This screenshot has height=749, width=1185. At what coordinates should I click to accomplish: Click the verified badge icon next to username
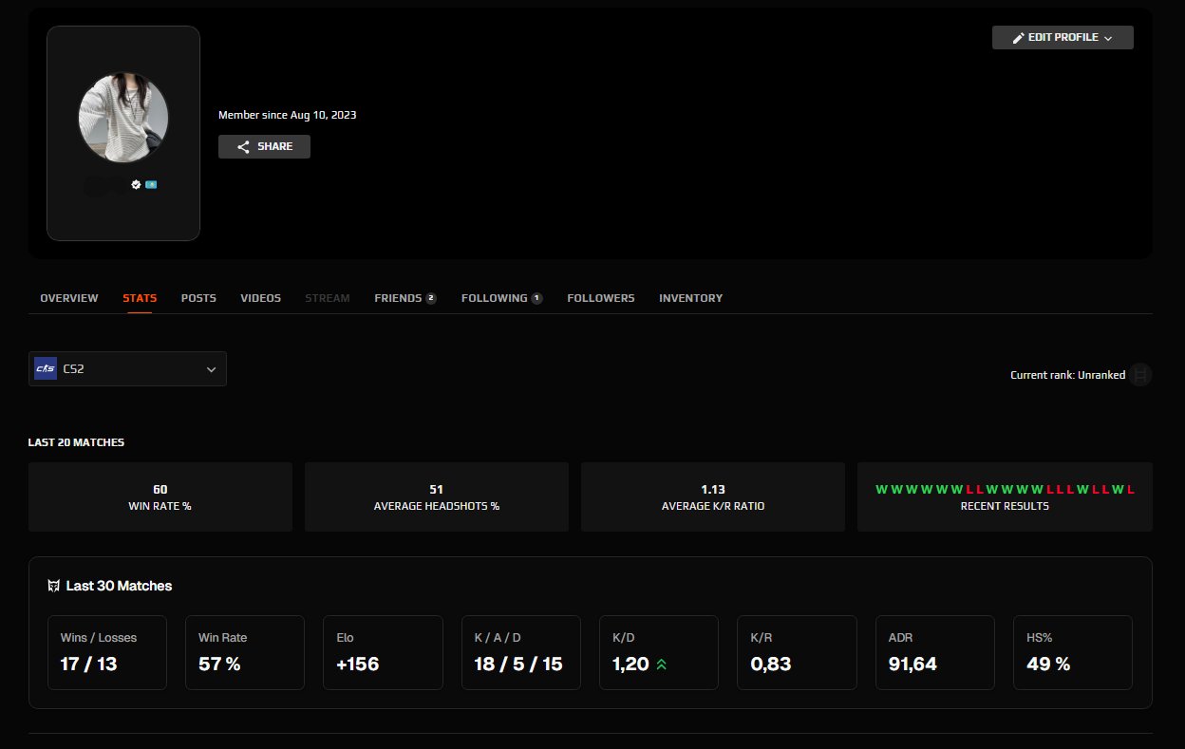[x=136, y=184]
